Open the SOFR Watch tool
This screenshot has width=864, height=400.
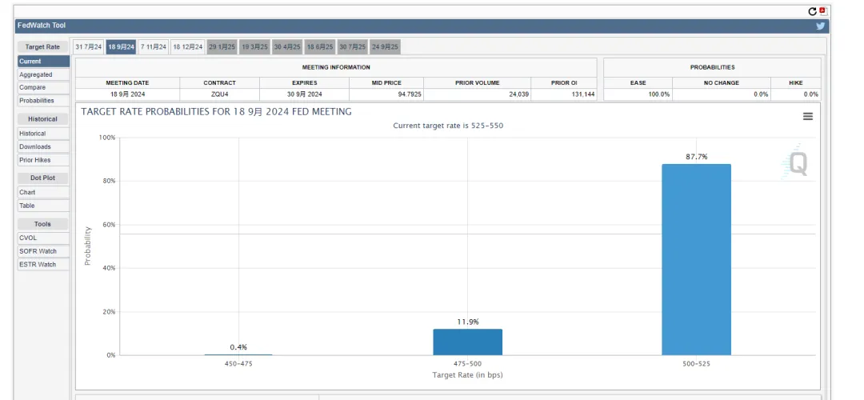(x=43, y=251)
